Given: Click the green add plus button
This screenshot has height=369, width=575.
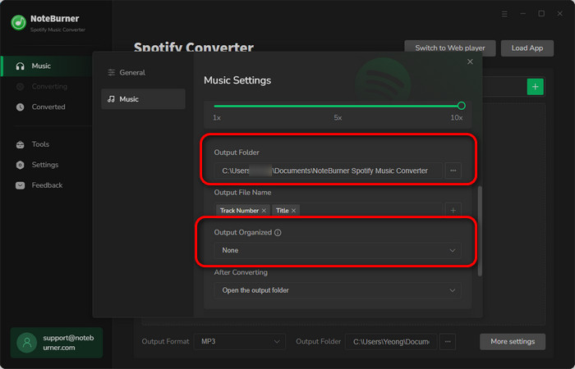Looking at the screenshot, I should click(x=535, y=87).
